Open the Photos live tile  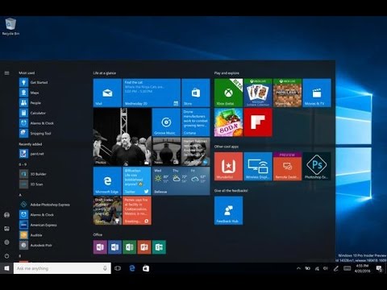point(122,137)
